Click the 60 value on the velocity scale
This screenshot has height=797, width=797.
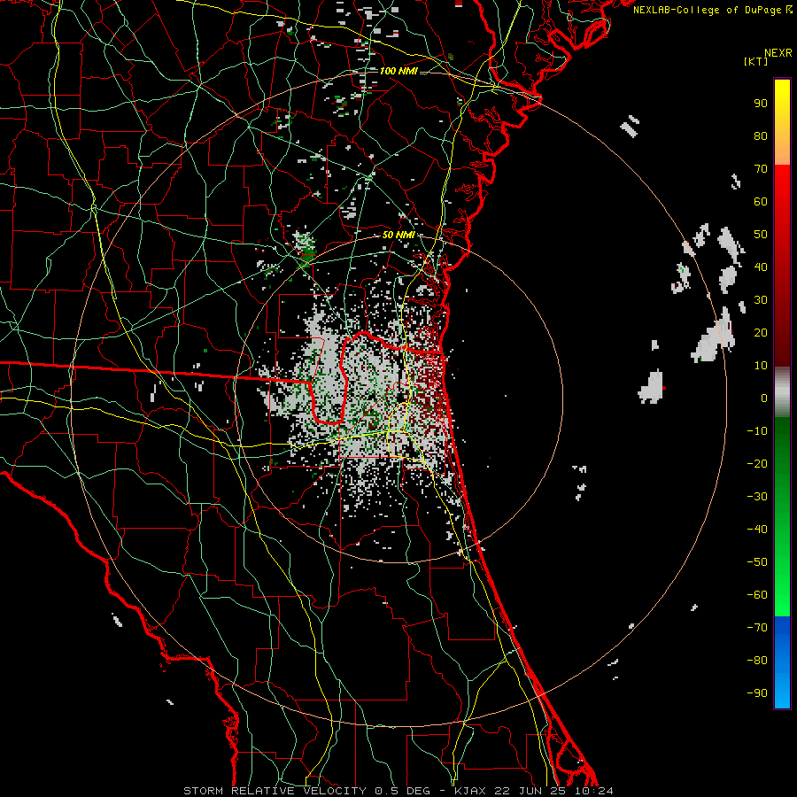(761, 202)
